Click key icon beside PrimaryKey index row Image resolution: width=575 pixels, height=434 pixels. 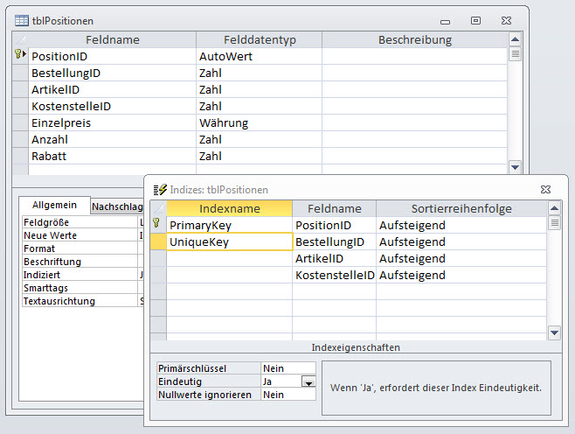[x=157, y=226]
